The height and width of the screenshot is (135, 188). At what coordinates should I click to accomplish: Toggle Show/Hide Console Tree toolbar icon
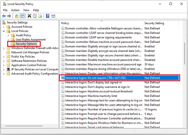(x=22, y=16)
